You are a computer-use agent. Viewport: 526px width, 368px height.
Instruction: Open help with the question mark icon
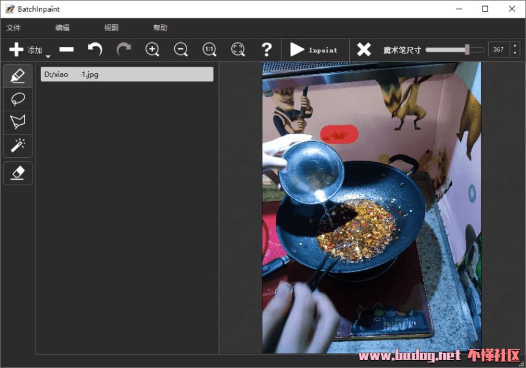pos(266,50)
